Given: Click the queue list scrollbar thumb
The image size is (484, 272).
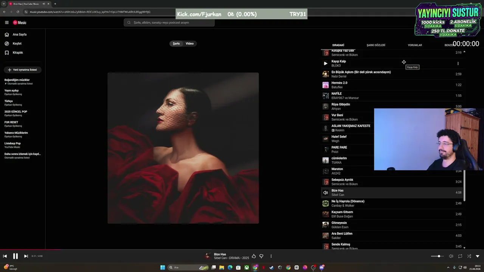Looking at the screenshot, I should [464, 185].
